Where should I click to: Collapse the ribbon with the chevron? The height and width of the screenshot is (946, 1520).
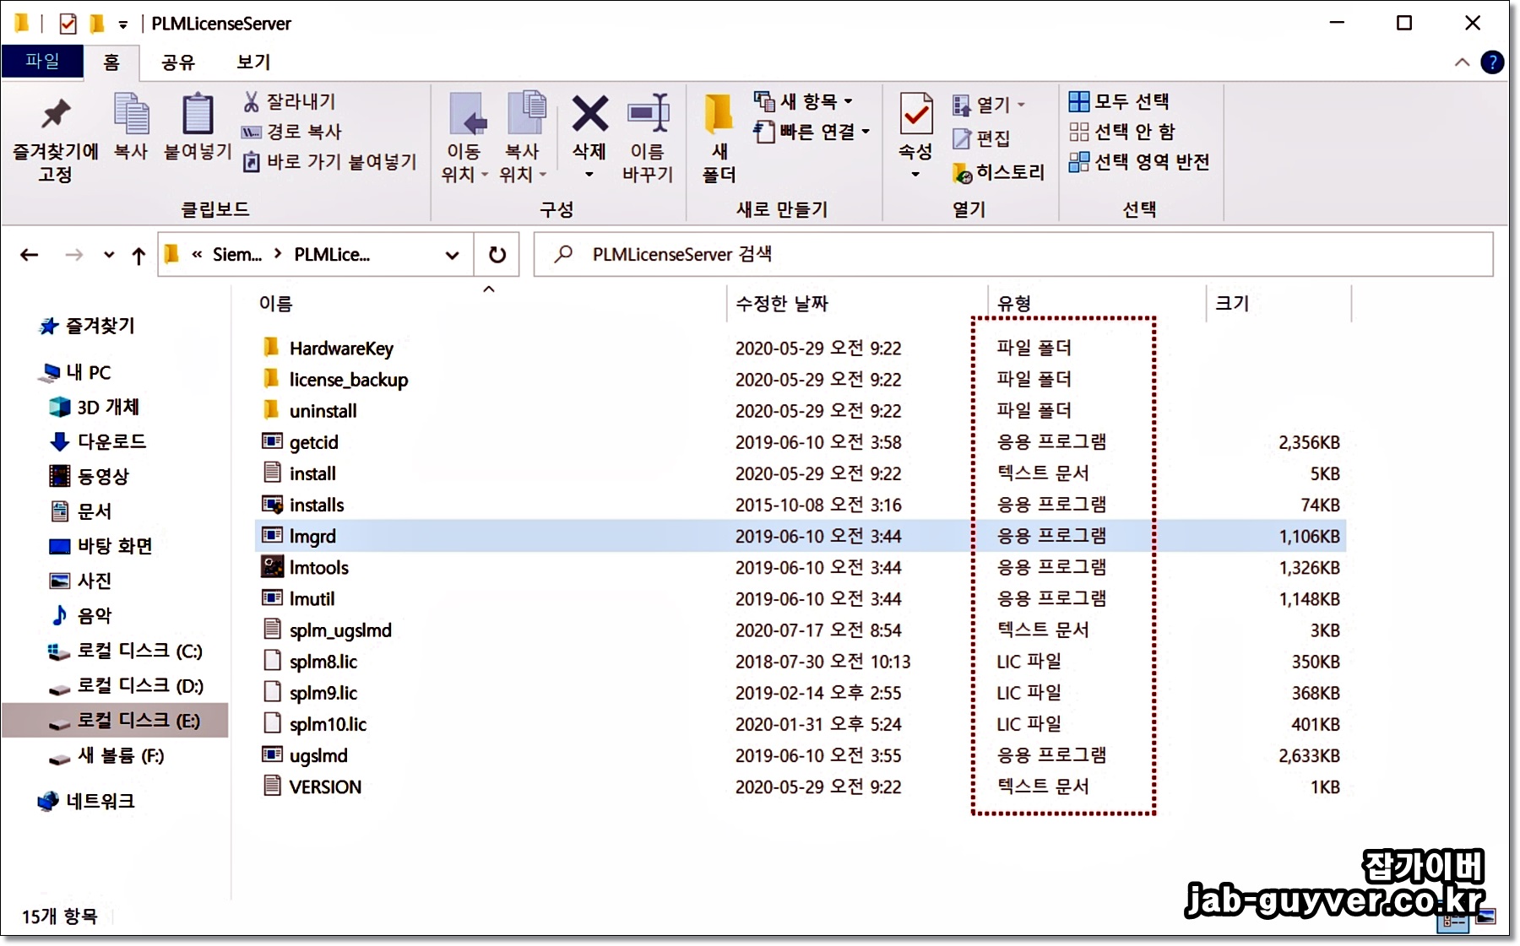tap(1462, 62)
